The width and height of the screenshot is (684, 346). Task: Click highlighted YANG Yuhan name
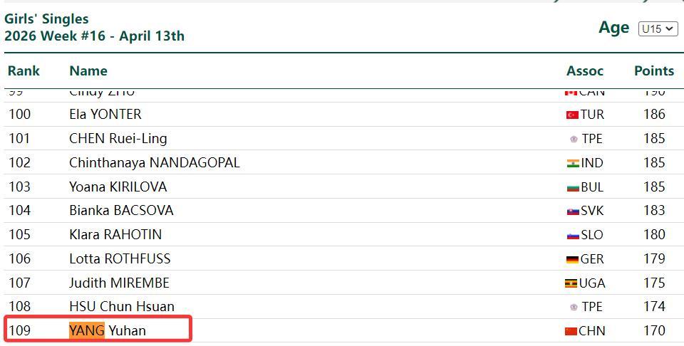tap(107, 330)
